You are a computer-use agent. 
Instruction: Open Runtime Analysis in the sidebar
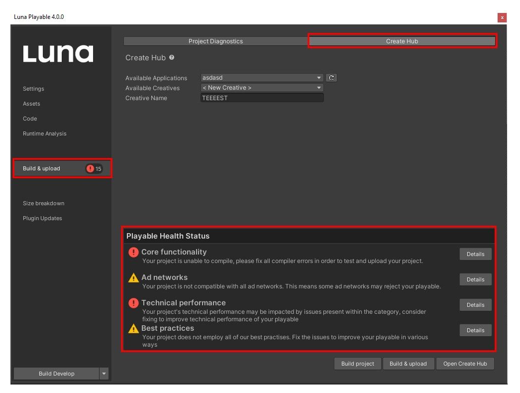coord(44,133)
